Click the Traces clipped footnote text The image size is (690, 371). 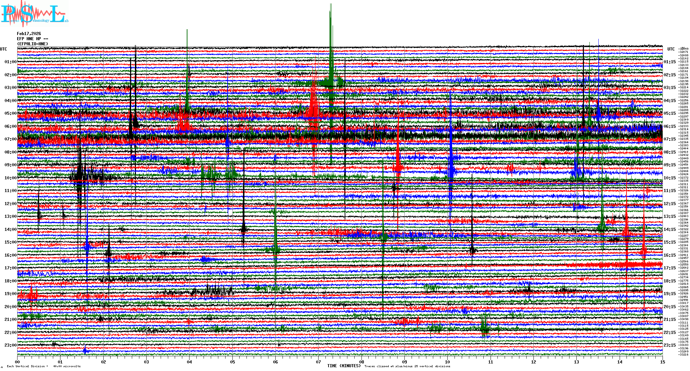click(407, 366)
